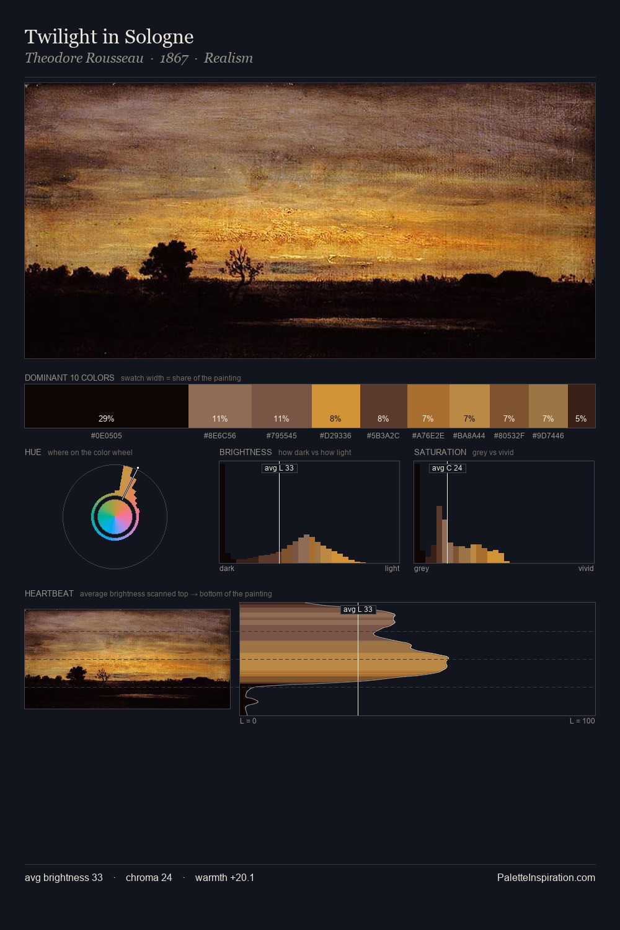Click the "vivid" axis label under Saturation
This screenshot has width=620, height=930.
(586, 569)
